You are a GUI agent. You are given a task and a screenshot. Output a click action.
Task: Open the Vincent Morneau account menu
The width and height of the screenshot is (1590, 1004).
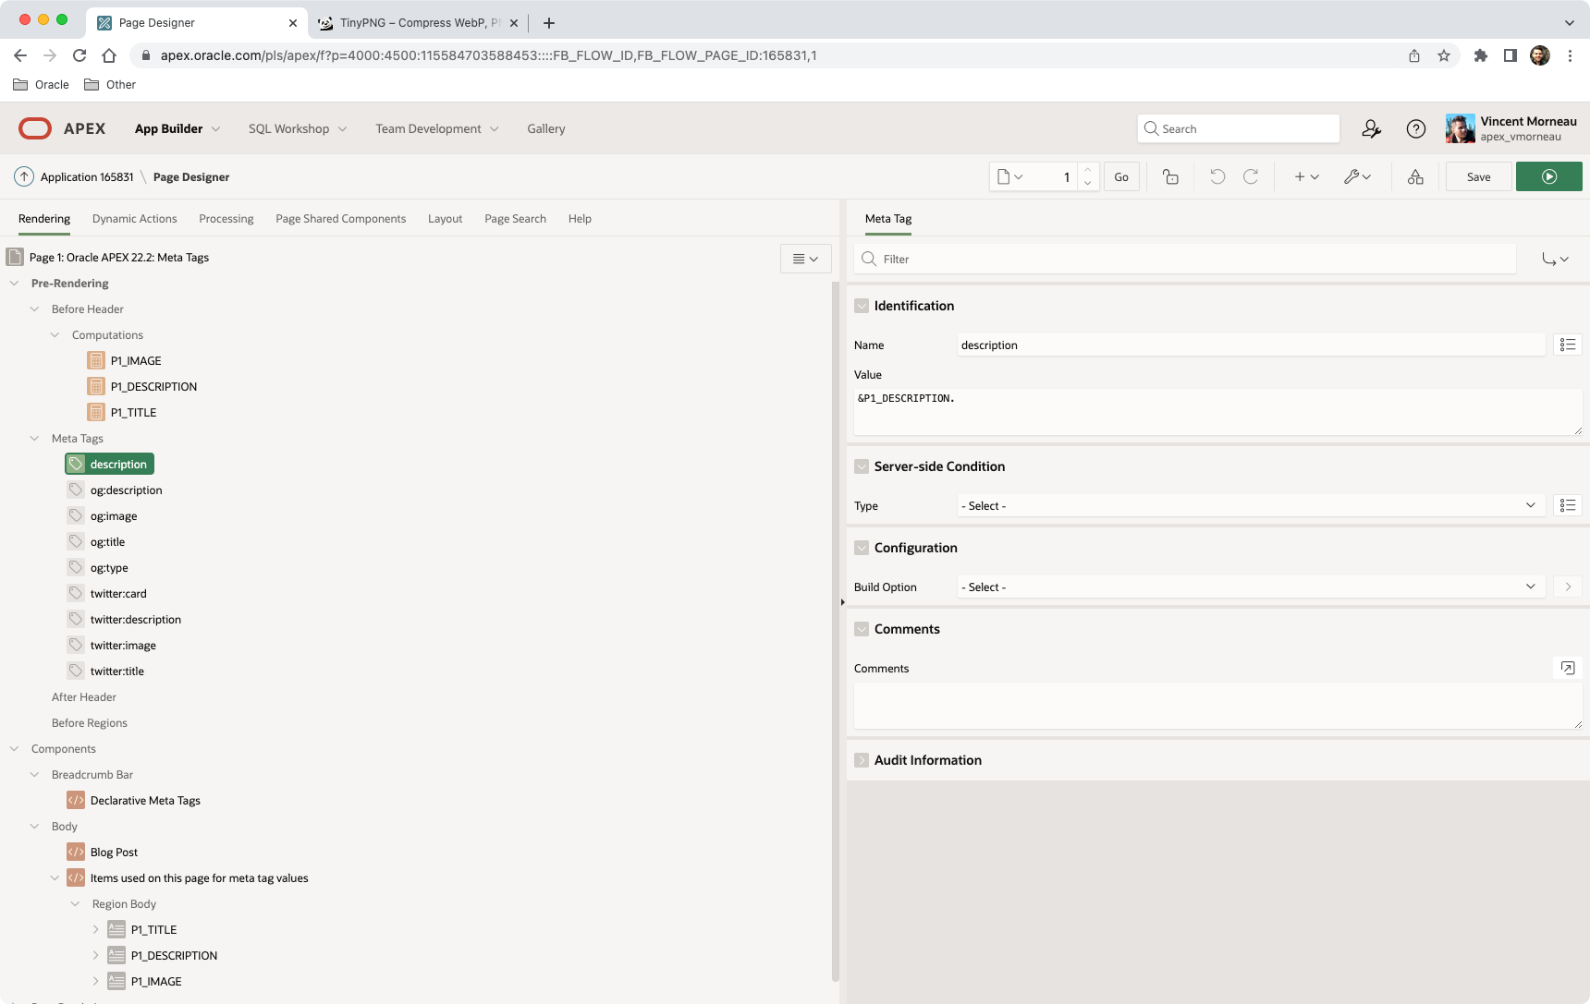click(x=1511, y=128)
